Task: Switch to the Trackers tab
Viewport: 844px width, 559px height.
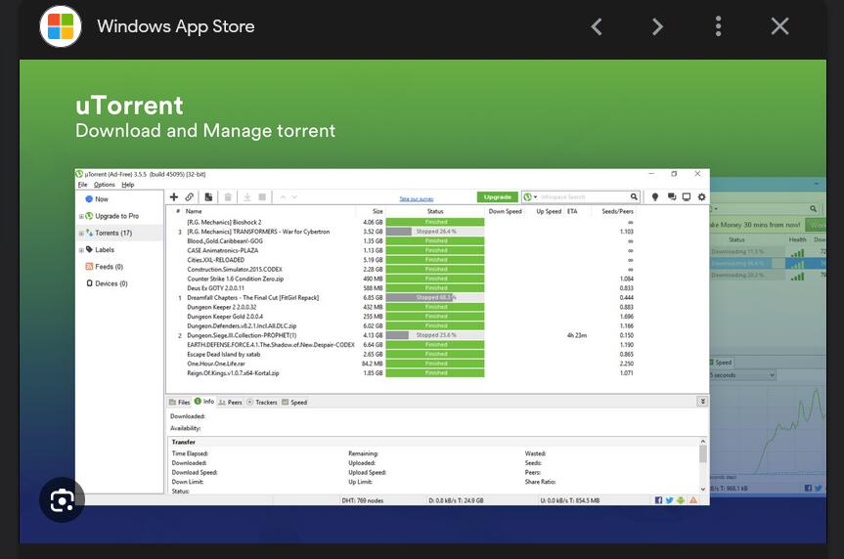Action: point(261,402)
